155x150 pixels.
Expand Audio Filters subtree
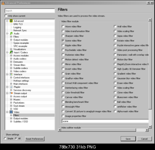tap(11, 37)
